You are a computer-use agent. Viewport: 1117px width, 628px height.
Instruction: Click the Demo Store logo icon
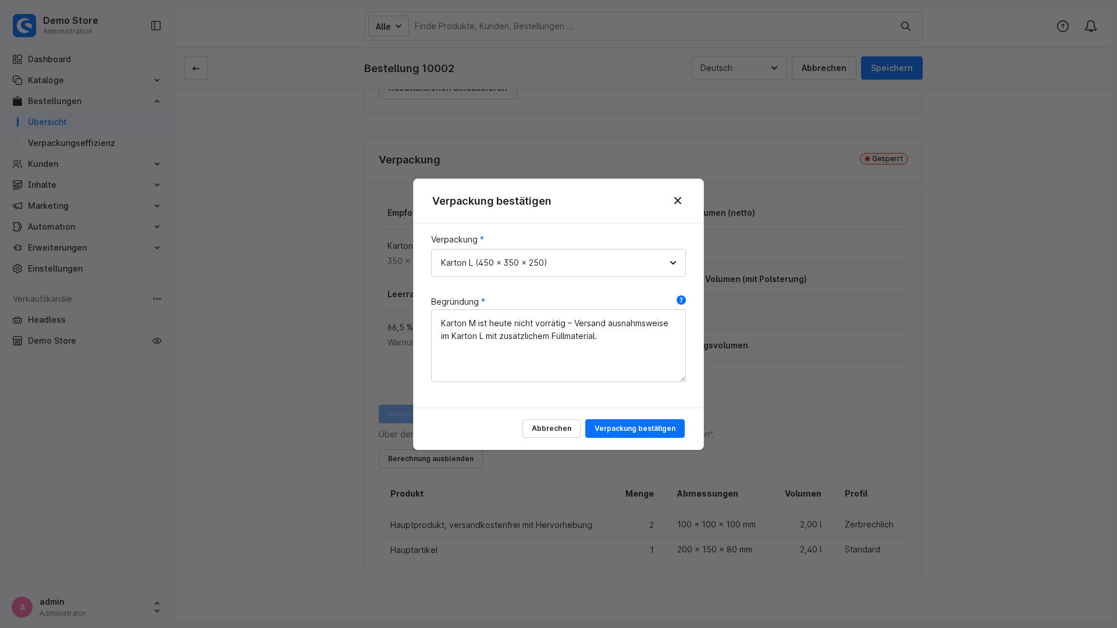tap(24, 26)
